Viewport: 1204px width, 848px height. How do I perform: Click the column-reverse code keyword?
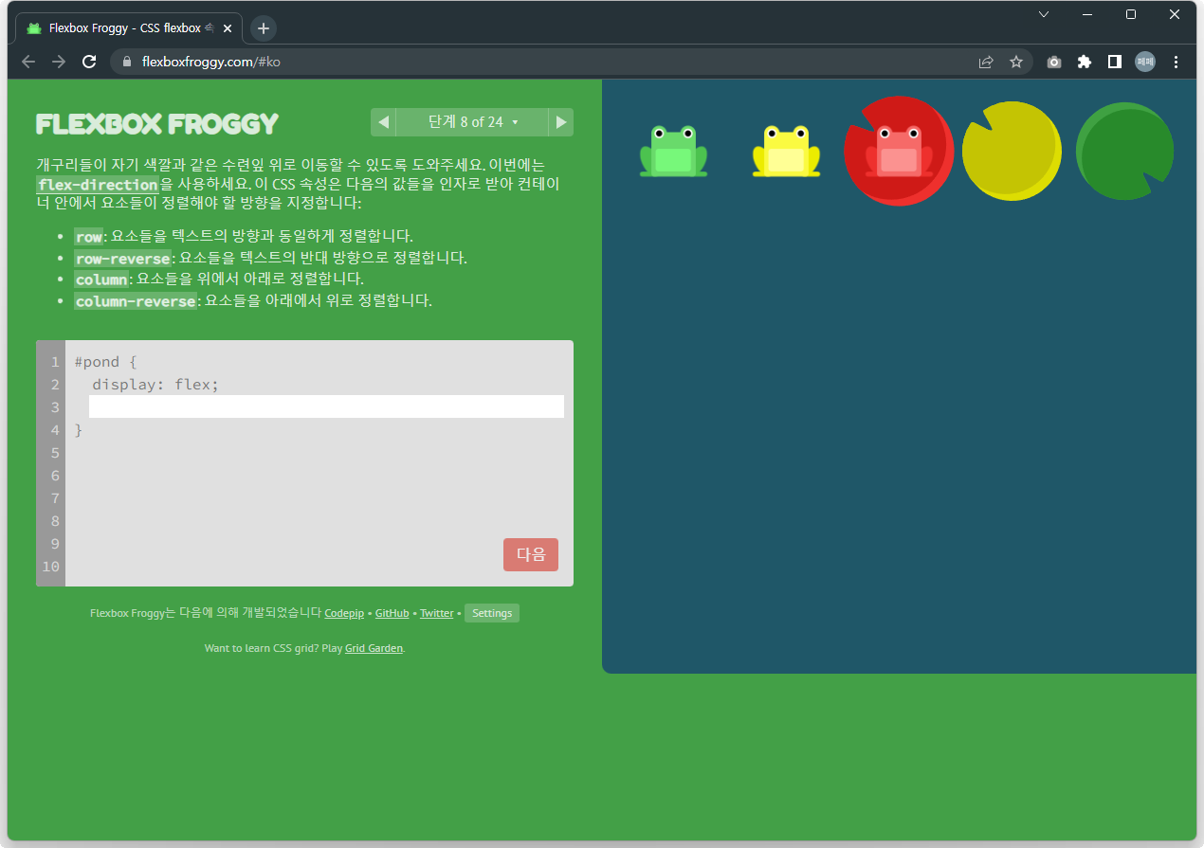[136, 300]
